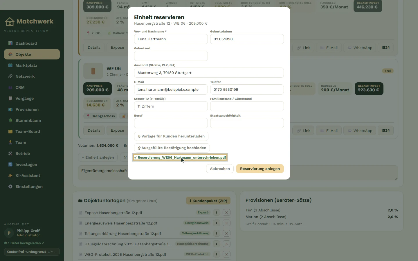Cancel the dialog with Abbrechen
418x261 pixels.
(220, 169)
